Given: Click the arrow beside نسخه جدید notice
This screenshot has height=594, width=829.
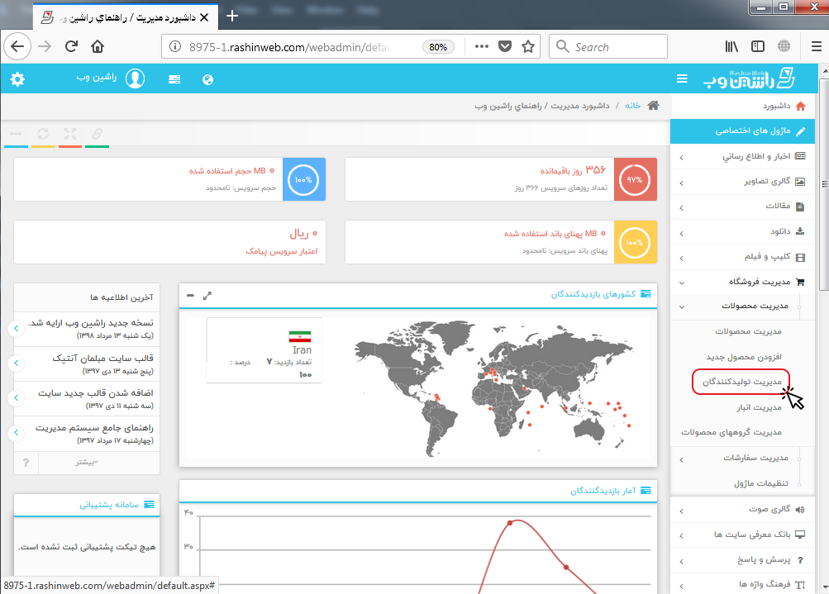Looking at the screenshot, I should tap(17, 328).
